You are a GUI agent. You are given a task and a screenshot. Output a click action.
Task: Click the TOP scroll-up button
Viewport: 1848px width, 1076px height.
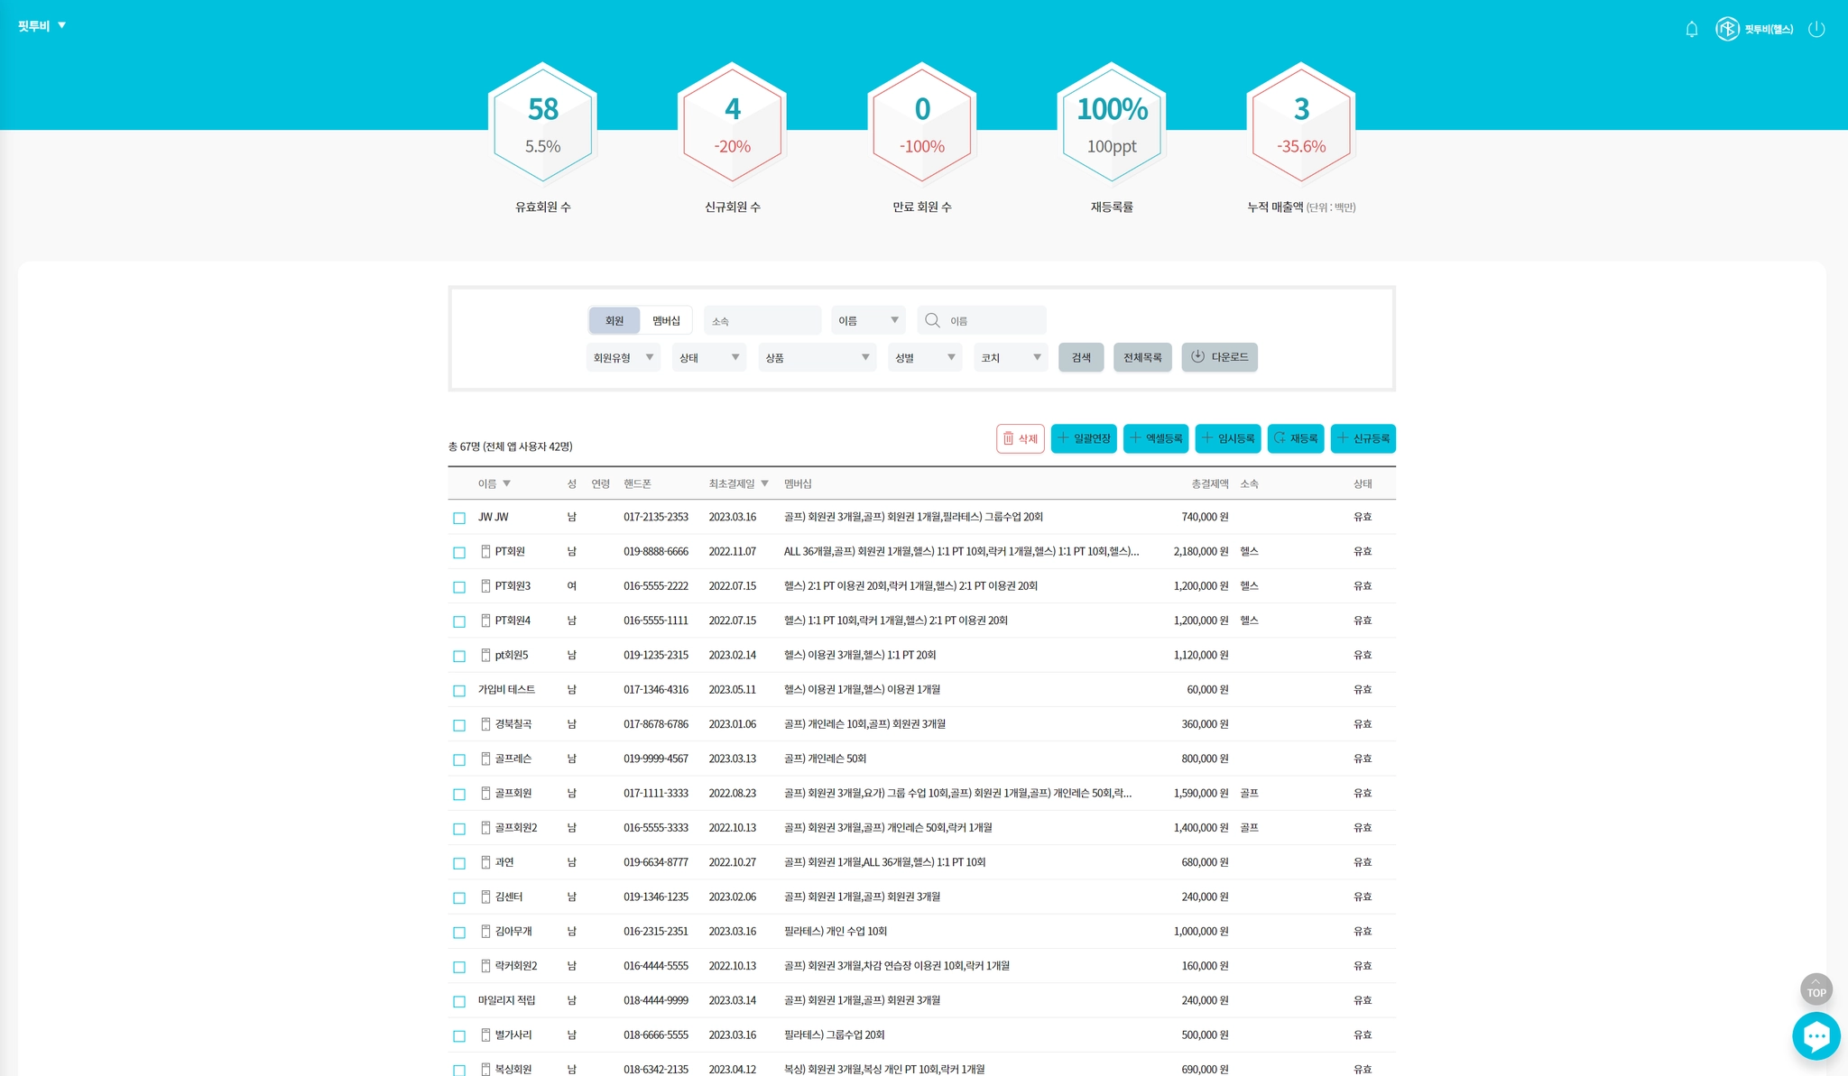1816,989
